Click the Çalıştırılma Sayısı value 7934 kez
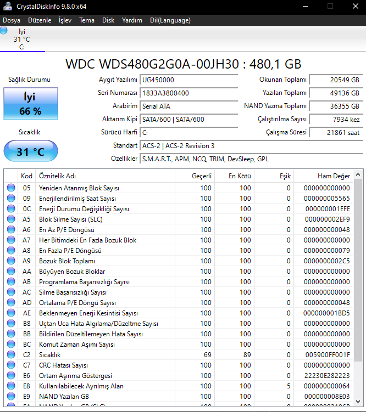Image resolution: width=366 pixels, height=412 pixels. [336, 119]
